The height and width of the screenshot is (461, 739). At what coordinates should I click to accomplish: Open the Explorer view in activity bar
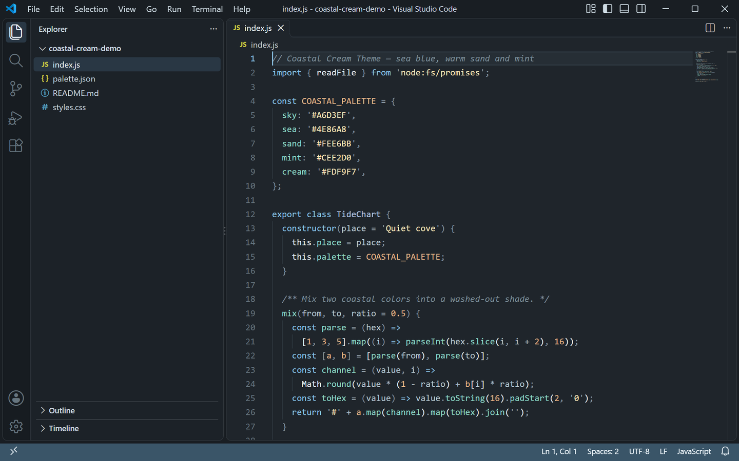(x=16, y=32)
